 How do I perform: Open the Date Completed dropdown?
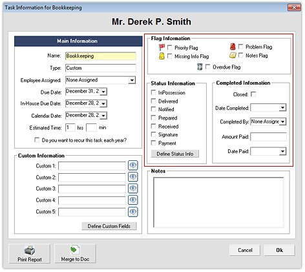(282, 107)
